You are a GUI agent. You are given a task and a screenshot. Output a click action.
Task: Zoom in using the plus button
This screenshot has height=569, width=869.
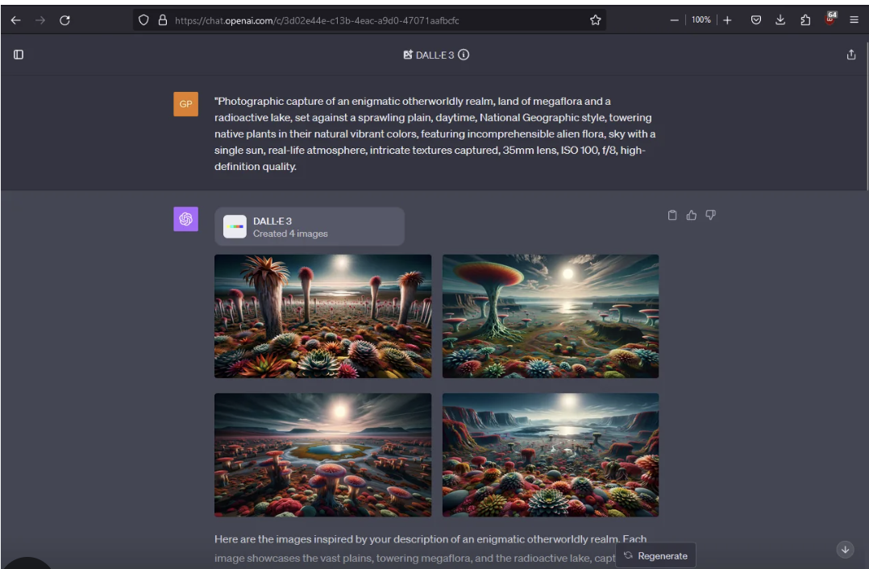pyautogui.click(x=727, y=20)
